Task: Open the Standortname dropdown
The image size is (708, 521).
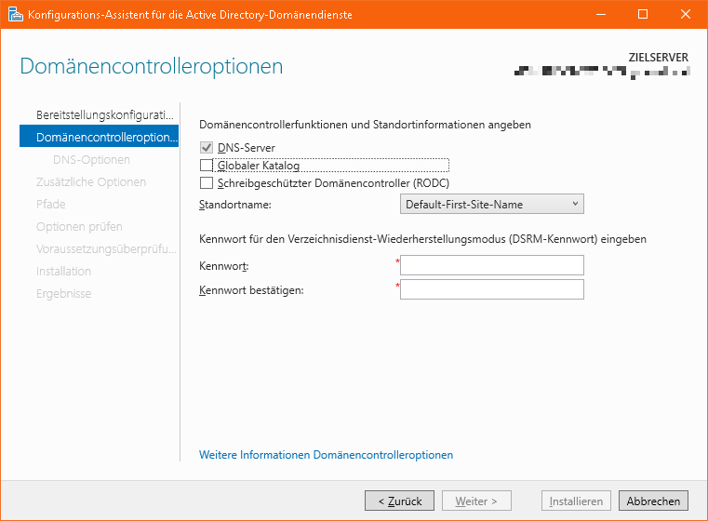Action: [x=491, y=204]
